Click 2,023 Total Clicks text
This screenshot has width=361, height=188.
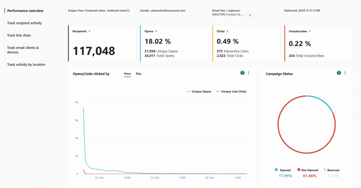click(x=230, y=56)
